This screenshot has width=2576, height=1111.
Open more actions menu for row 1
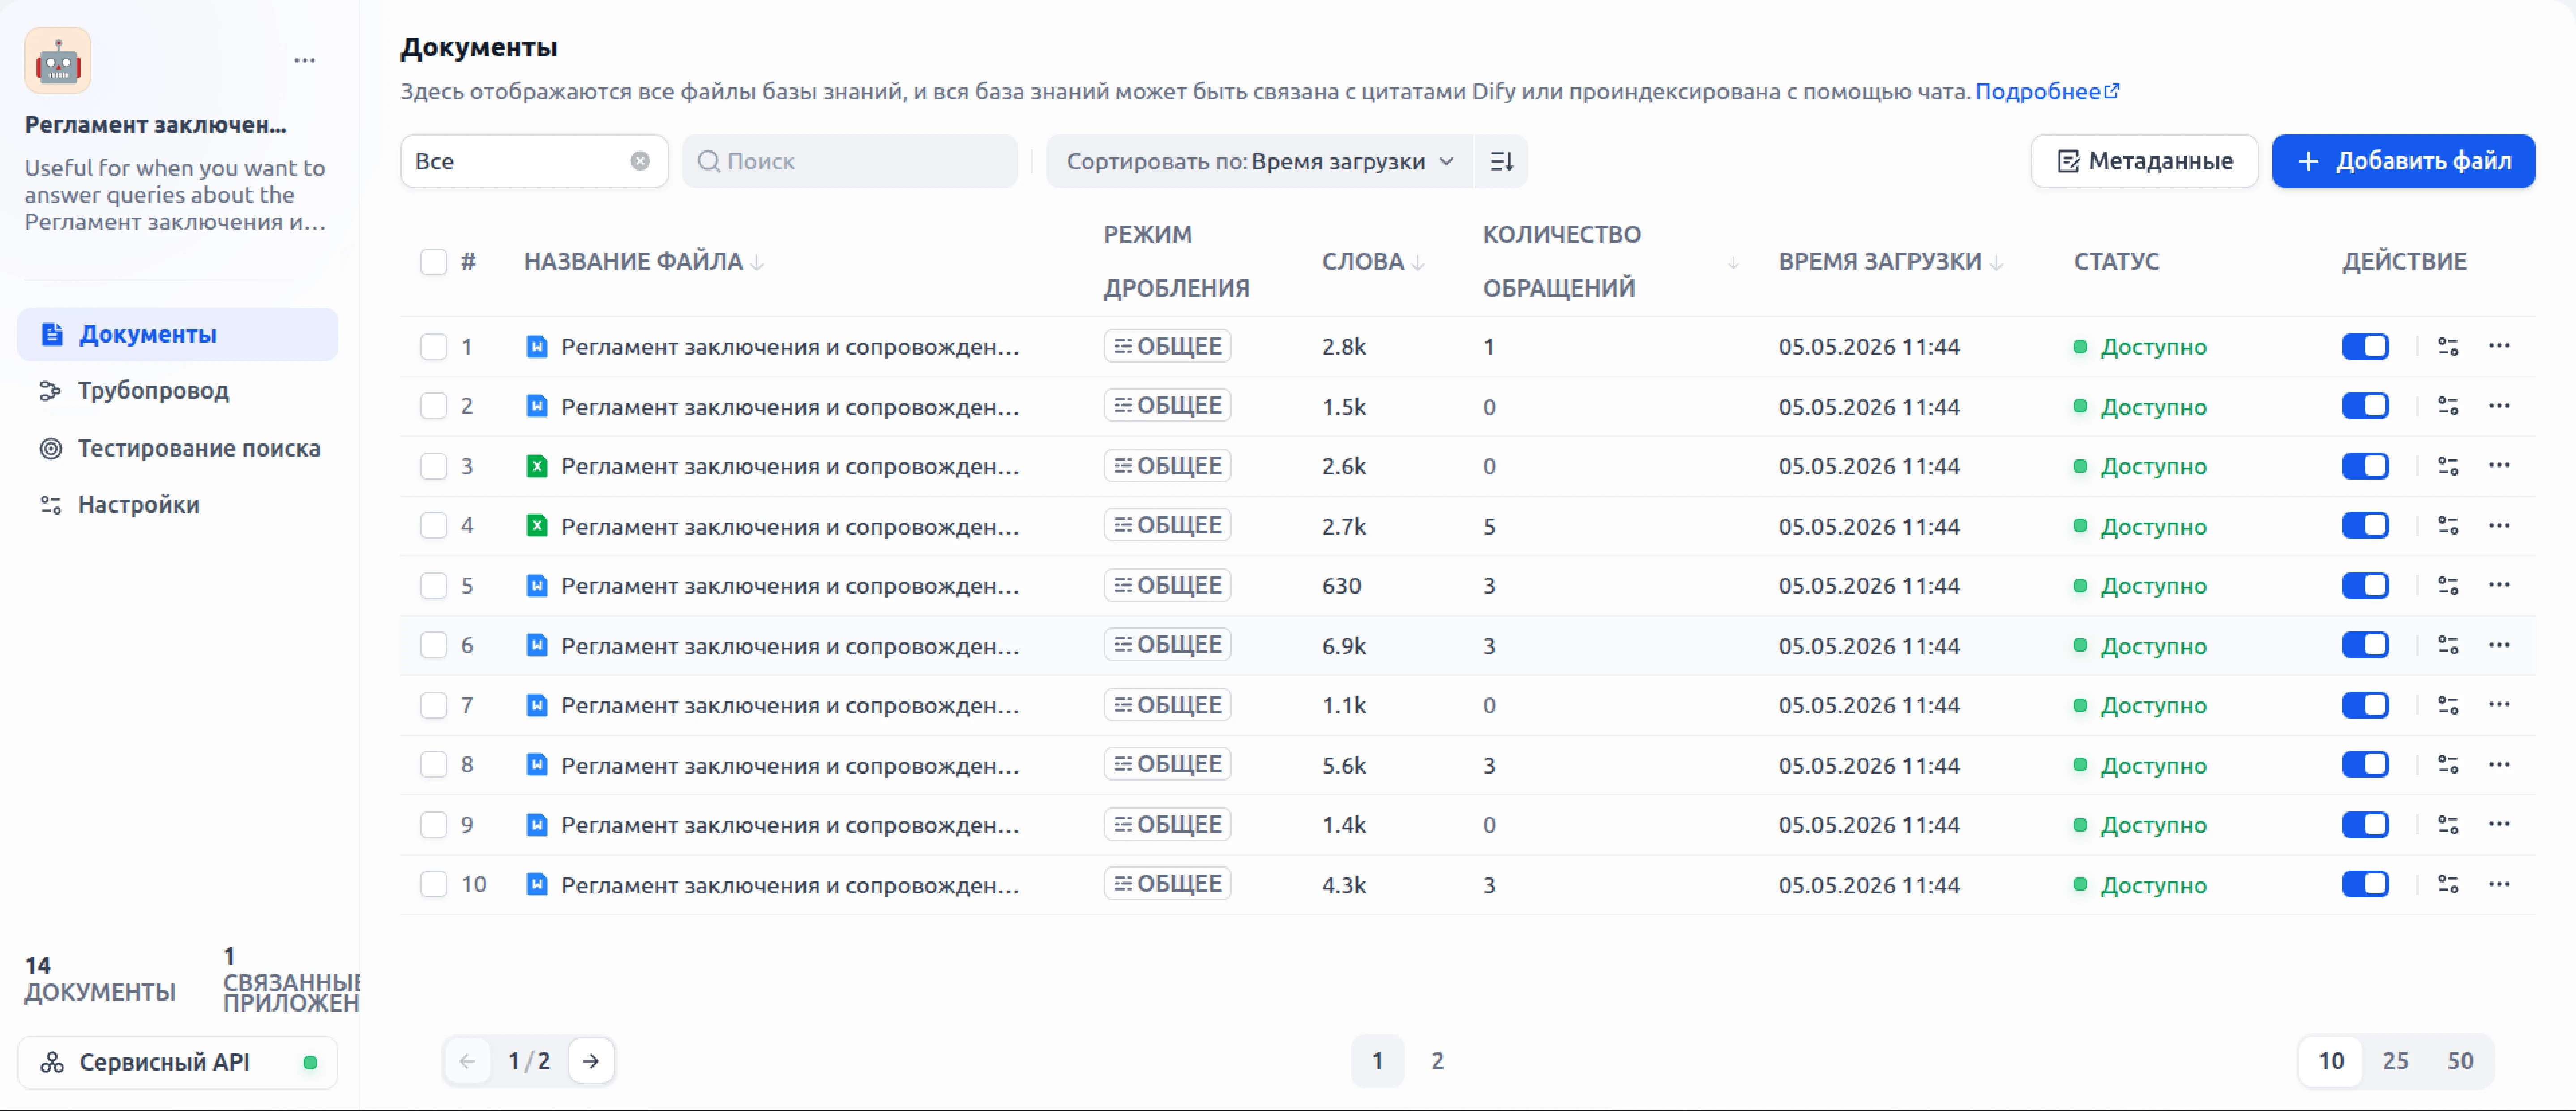tap(2499, 346)
